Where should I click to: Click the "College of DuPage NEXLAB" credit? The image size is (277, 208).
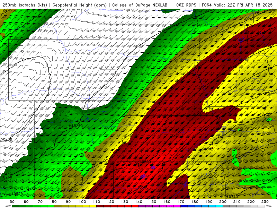pyautogui.click(x=140, y=5)
